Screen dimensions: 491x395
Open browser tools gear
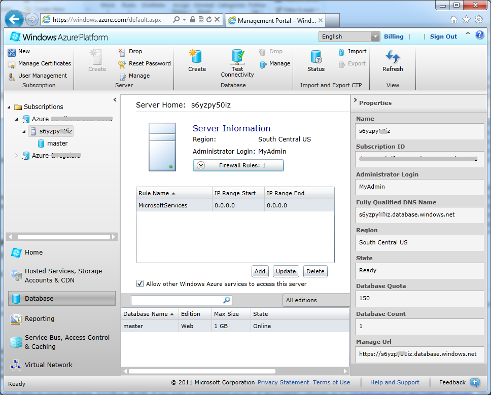[479, 20]
